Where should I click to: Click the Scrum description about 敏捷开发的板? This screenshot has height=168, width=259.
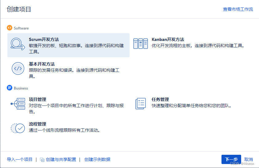[76, 49]
